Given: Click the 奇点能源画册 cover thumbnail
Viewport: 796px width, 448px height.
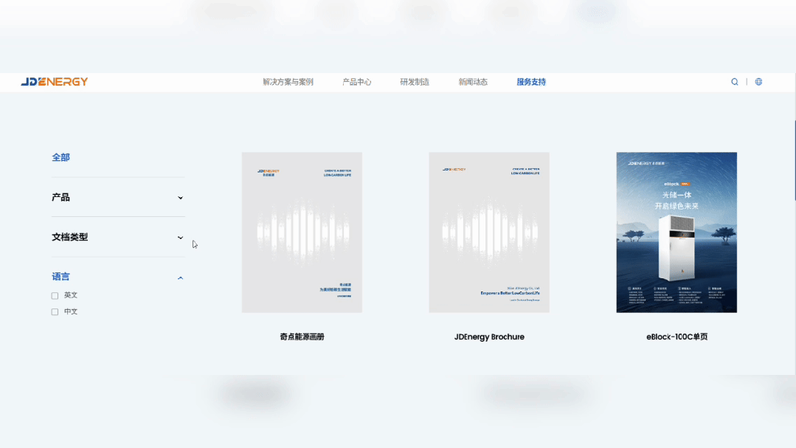Looking at the screenshot, I should click(x=302, y=232).
